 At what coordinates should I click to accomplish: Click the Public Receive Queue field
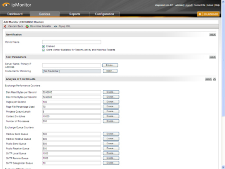pyautogui.click(x=72, y=149)
